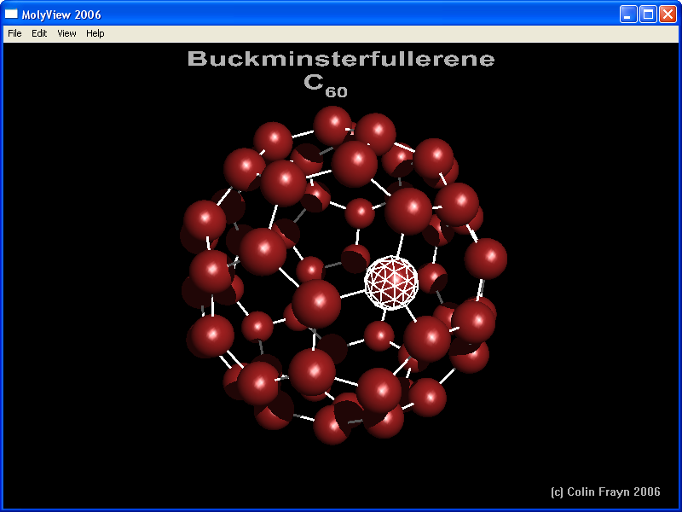The image size is (682, 512).
Task: Minimize the MolyView window
Action: (x=627, y=14)
